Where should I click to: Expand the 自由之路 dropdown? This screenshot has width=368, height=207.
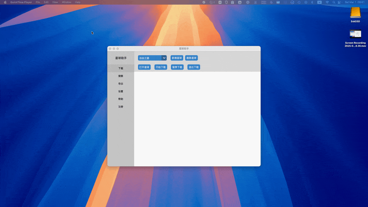(x=164, y=58)
